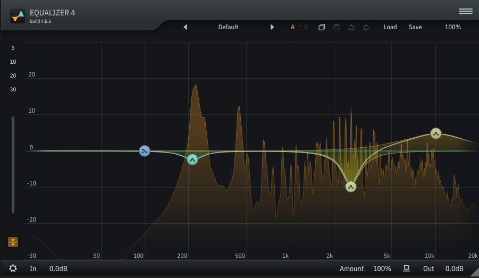Viewport: 479px width, 278px height.
Task: Click the EQUALIZER 4 title
Action: click(x=52, y=13)
